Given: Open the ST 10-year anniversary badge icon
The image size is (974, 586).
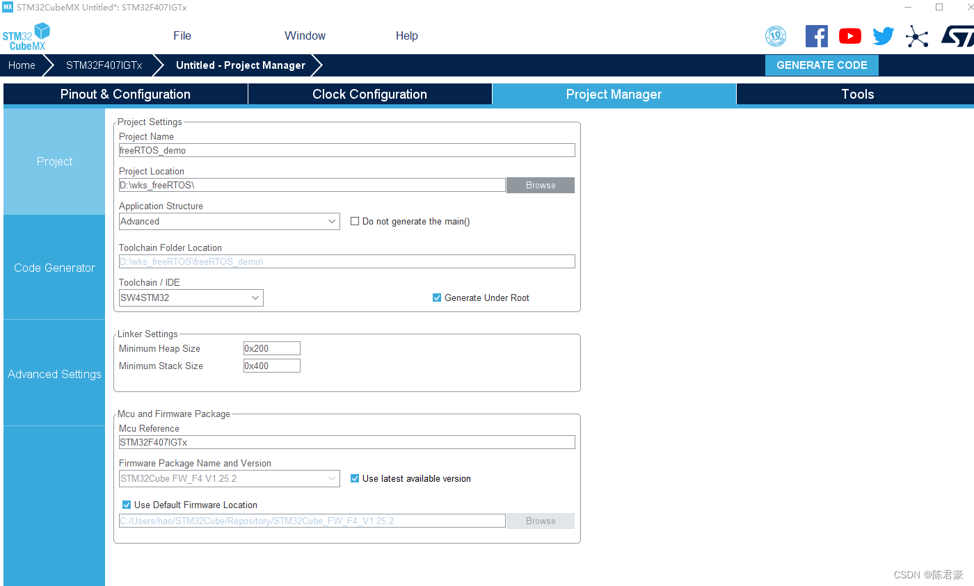Looking at the screenshot, I should pyautogui.click(x=776, y=36).
